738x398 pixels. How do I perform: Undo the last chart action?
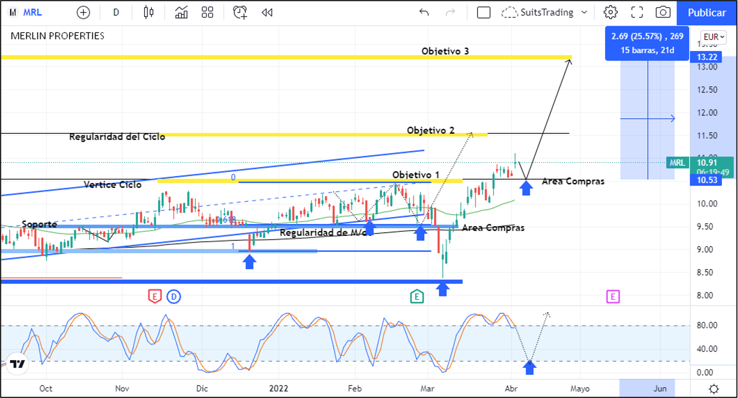pos(424,12)
